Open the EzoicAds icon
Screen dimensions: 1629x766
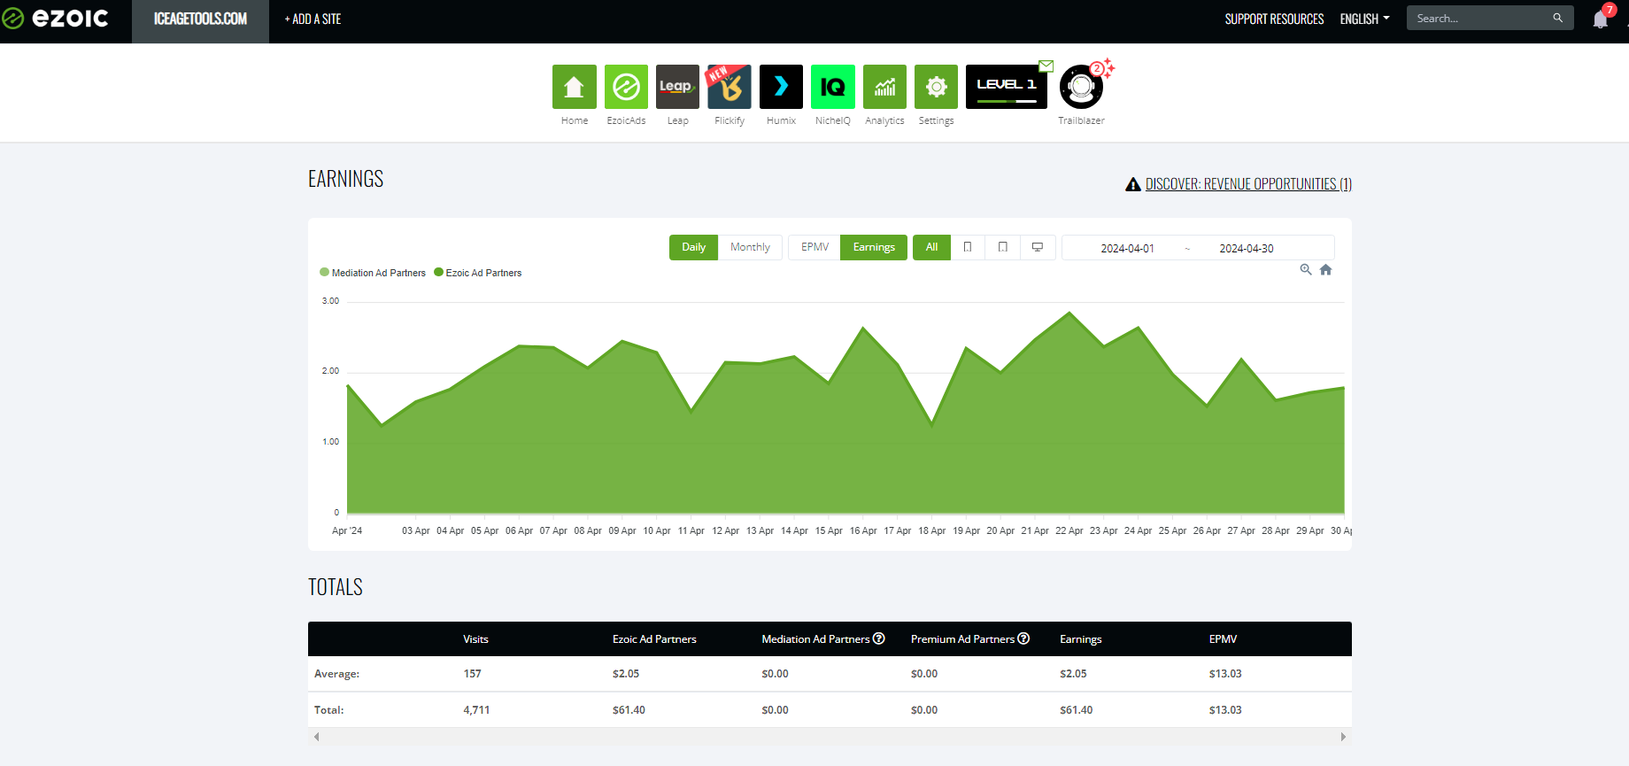tap(626, 87)
